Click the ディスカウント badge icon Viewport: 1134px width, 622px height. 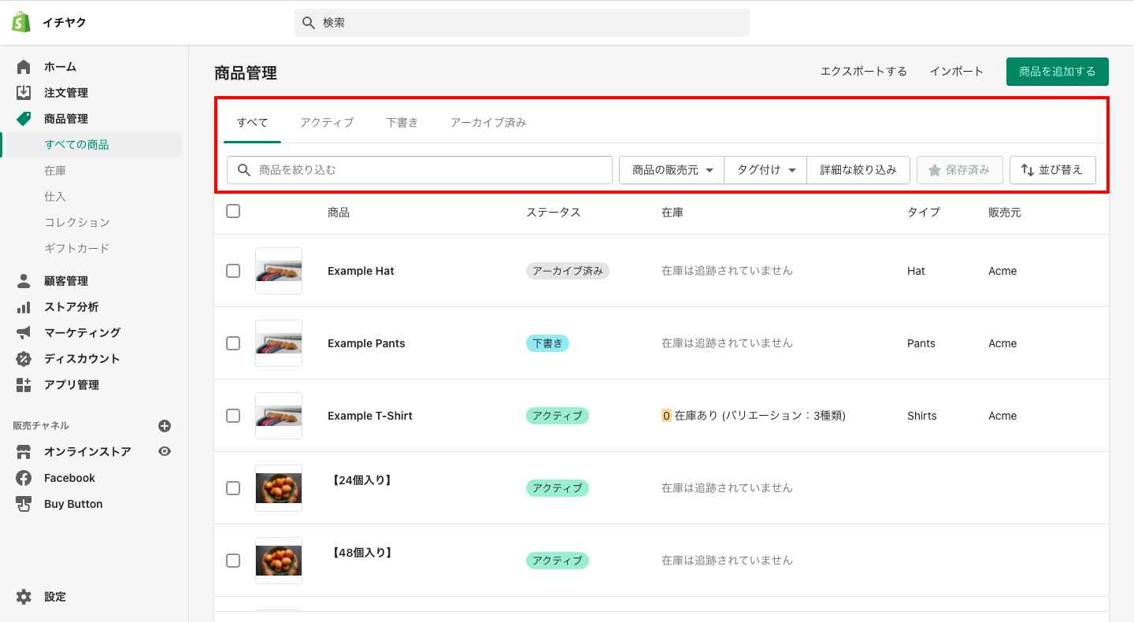point(24,359)
